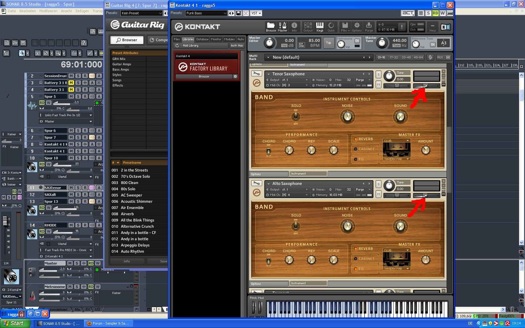Image resolution: width=525 pixels, height=328 pixels.
Task: Click Kontakt Purge icon
Action: 369,27
